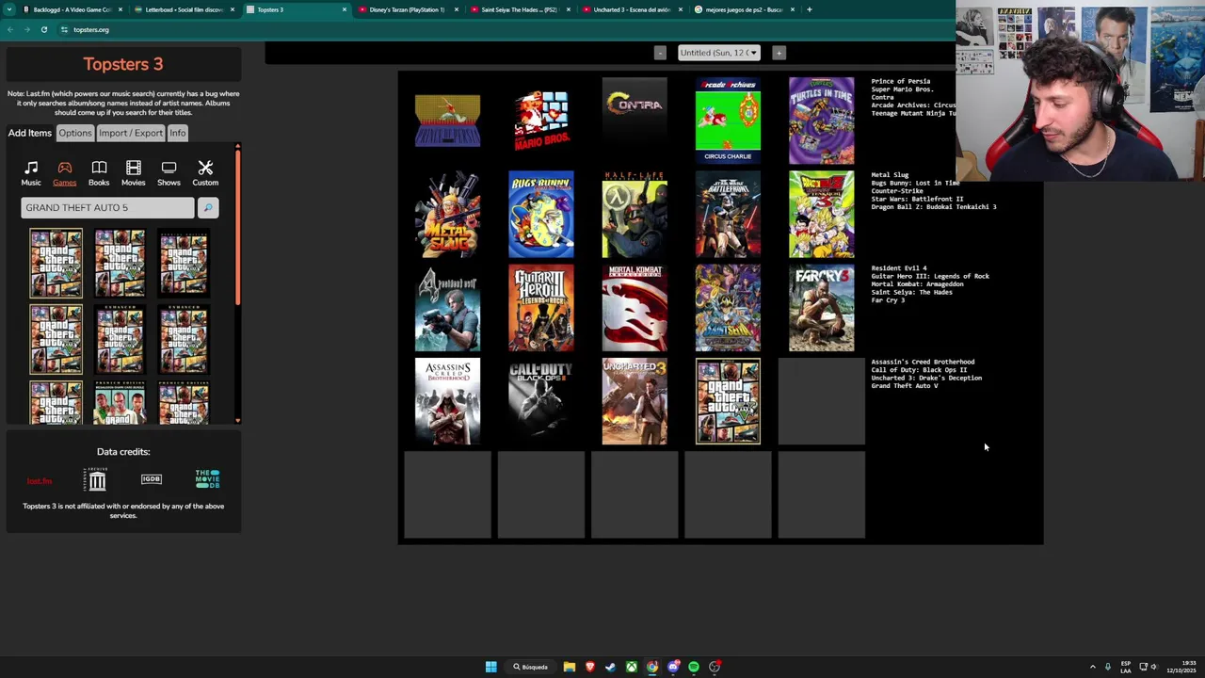Switch to the Letterboxd browser tab
The width and height of the screenshot is (1205, 678).
coord(184,9)
